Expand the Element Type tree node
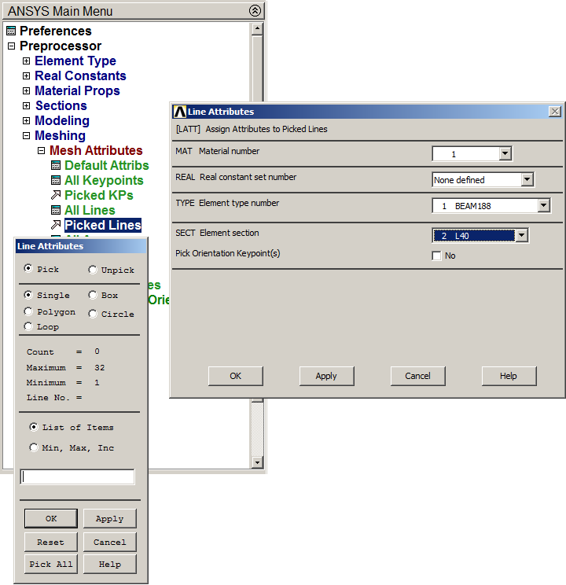The image size is (566, 585). (x=26, y=61)
